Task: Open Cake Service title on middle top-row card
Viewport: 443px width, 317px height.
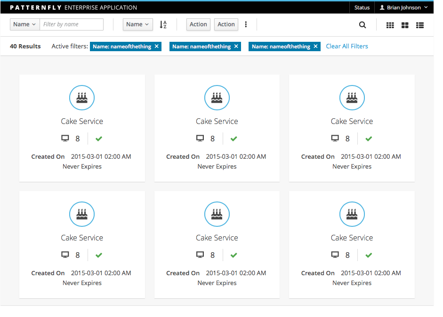Action: click(217, 121)
